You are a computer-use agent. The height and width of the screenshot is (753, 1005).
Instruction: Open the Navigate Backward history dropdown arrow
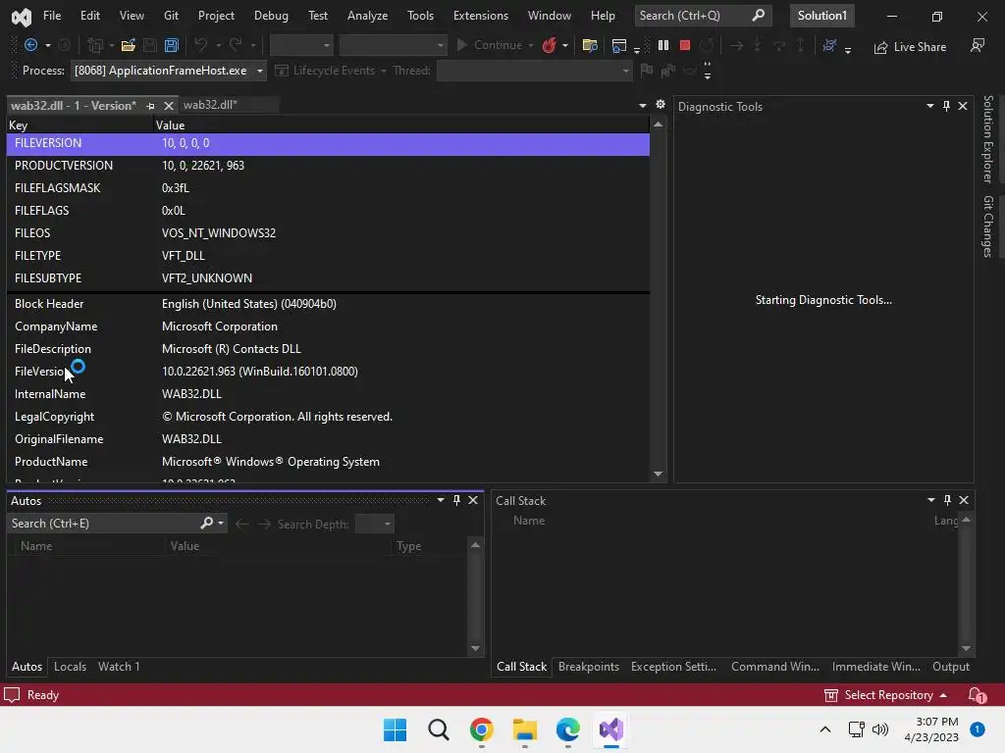pyautogui.click(x=47, y=45)
